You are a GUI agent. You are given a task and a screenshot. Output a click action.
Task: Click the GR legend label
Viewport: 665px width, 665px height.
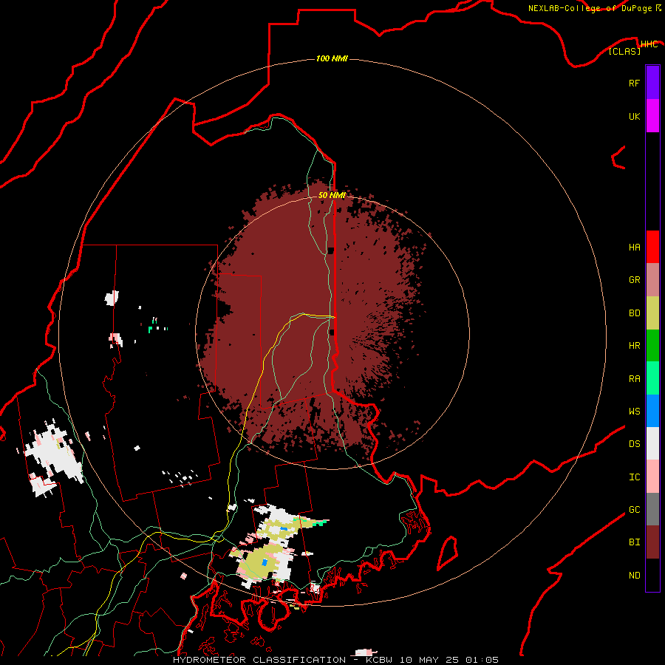[634, 280]
